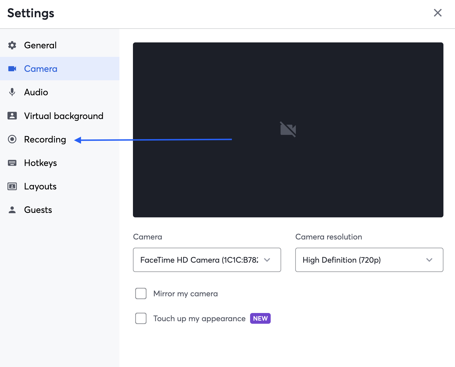Click the NEW badge beside Touch up

(260, 318)
